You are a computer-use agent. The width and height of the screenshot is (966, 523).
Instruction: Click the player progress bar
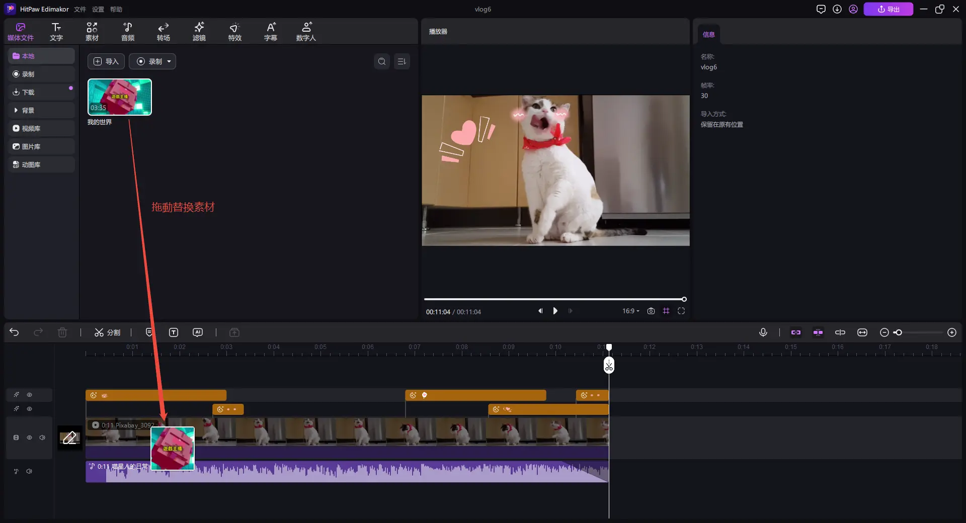coord(555,299)
